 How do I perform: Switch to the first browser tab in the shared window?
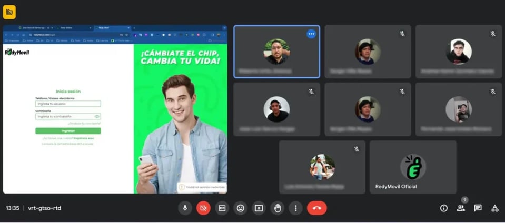pyautogui.click(x=35, y=28)
